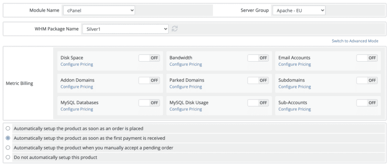Select Do not automatically setup this product
The width and height of the screenshot is (389, 166).
[8, 157]
